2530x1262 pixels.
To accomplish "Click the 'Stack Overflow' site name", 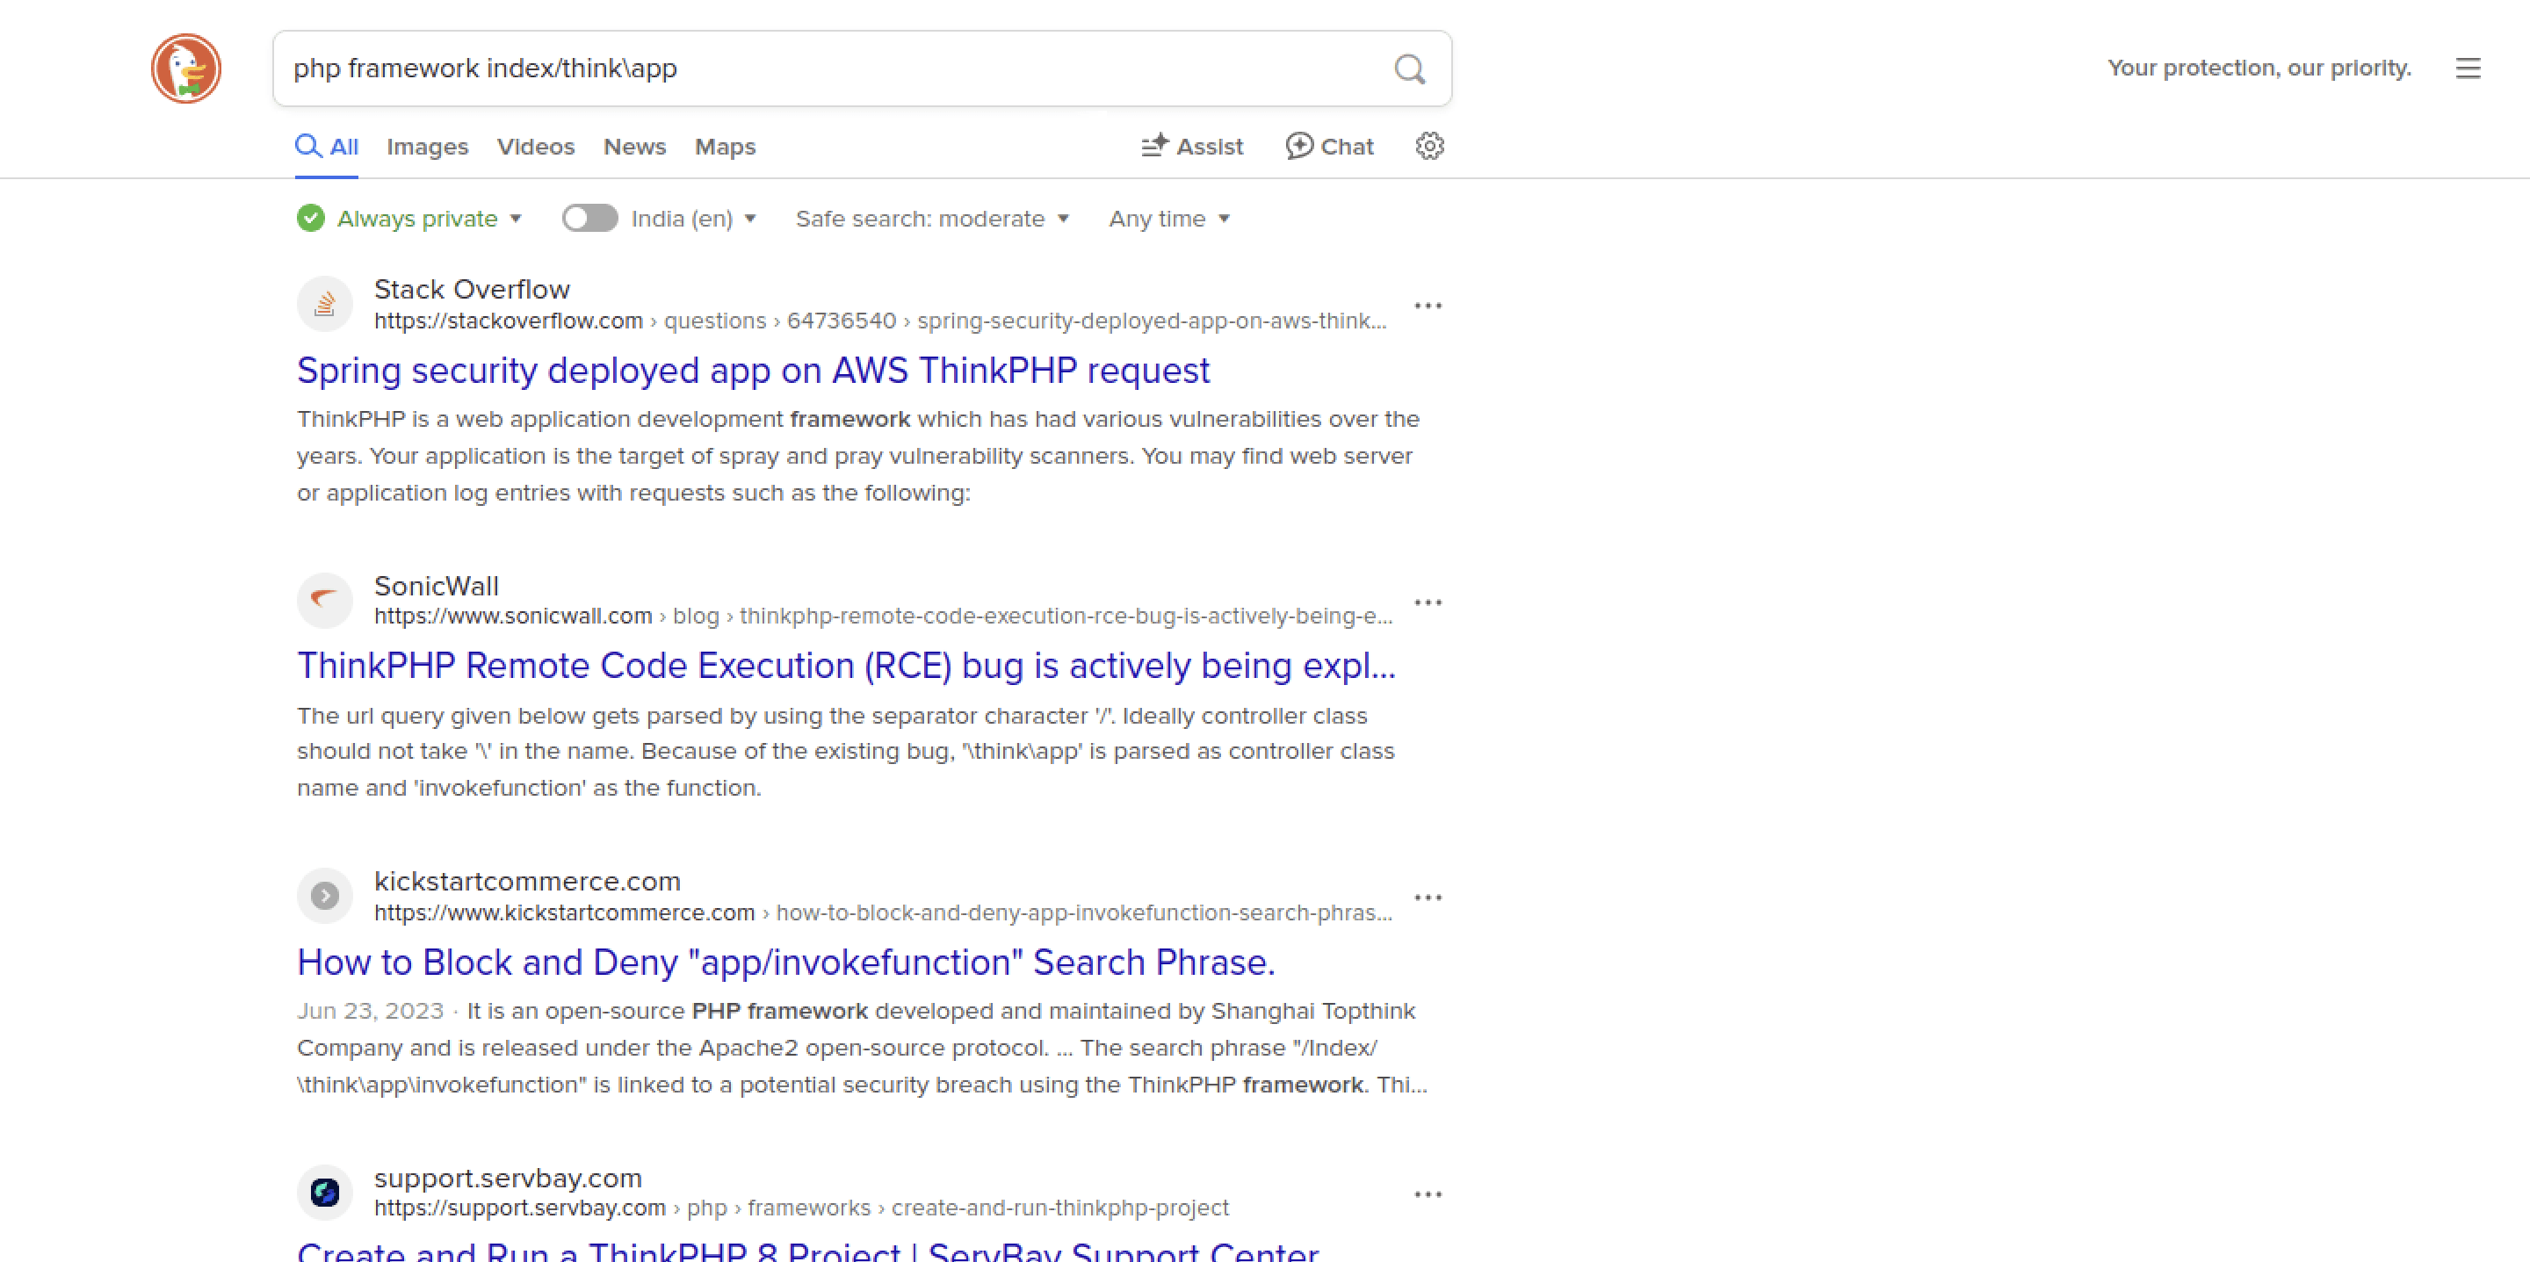I will pos(472,289).
